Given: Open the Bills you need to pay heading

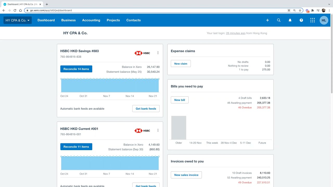Looking at the screenshot, I should [x=187, y=86].
